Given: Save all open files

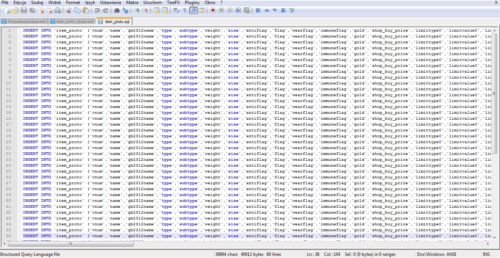Looking at the screenshot, I should click(32, 10).
